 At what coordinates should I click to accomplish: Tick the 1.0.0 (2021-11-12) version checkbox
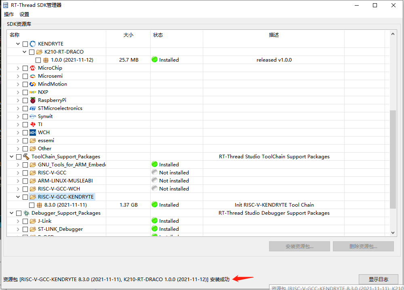(x=38, y=60)
